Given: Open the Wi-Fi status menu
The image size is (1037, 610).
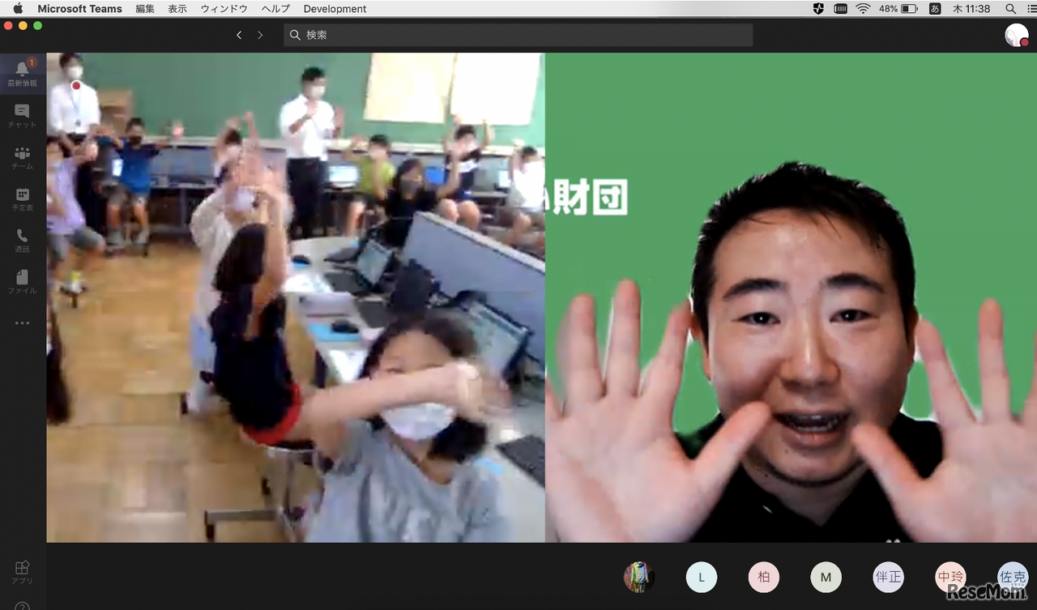Looking at the screenshot, I should click(x=863, y=9).
